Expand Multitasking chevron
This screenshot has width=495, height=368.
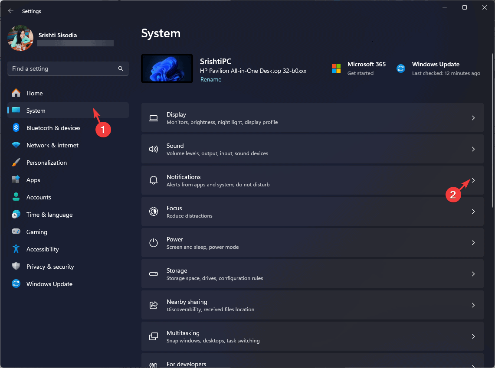(x=473, y=336)
